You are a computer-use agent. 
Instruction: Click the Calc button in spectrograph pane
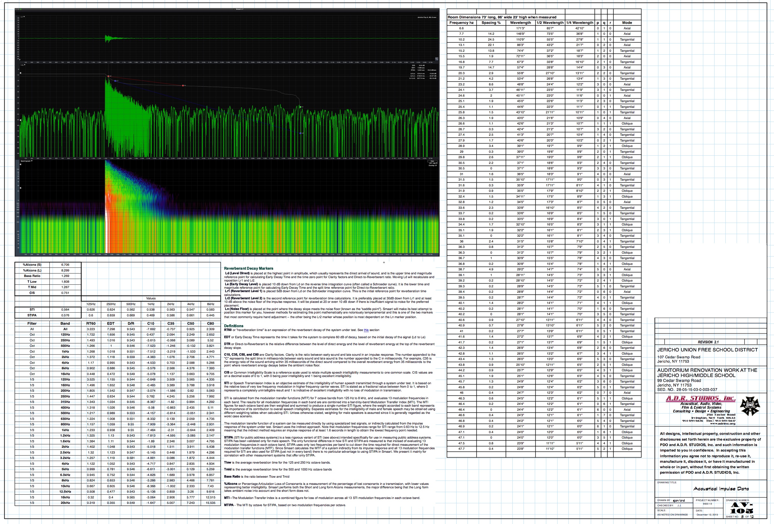[433, 161]
